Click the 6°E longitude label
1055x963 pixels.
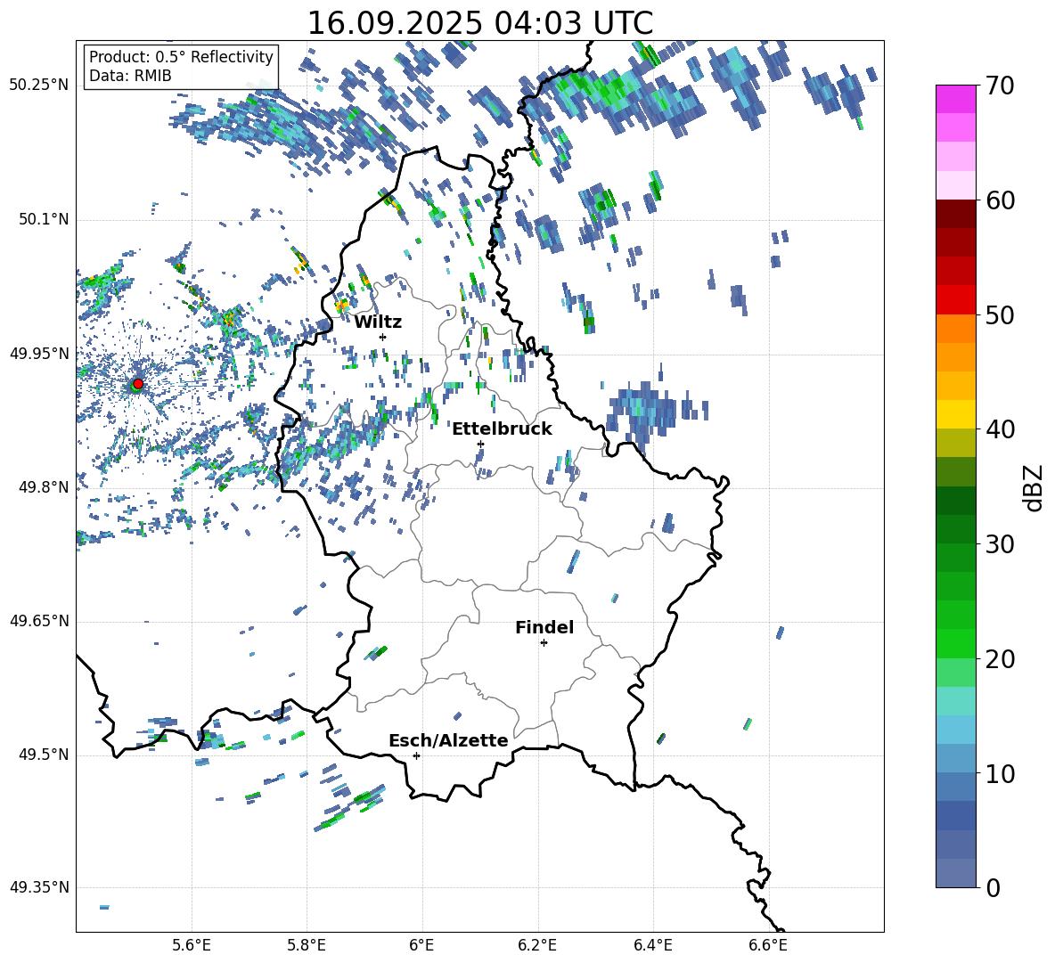[421, 946]
